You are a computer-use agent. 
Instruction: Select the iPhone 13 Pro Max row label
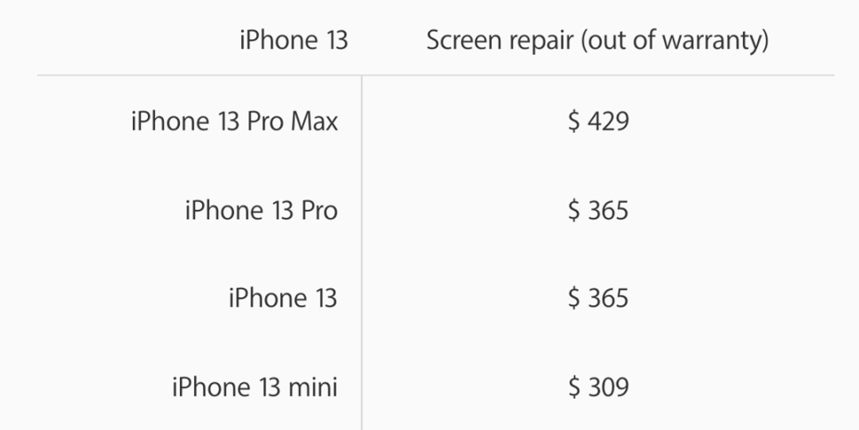coord(234,122)
